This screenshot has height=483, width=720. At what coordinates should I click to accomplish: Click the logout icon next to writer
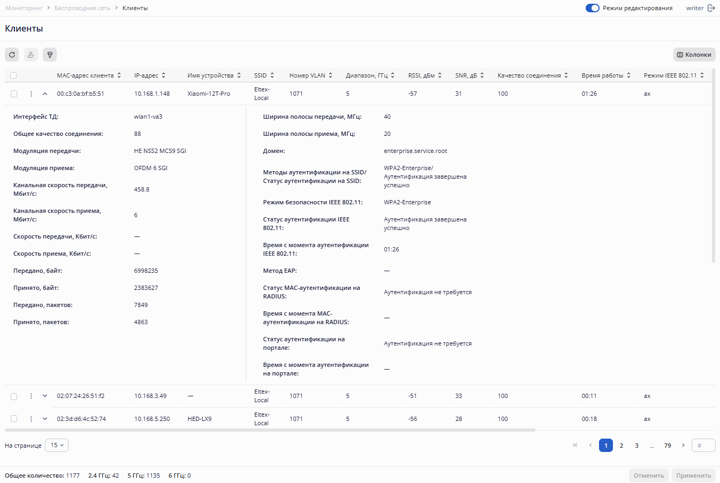711,8
